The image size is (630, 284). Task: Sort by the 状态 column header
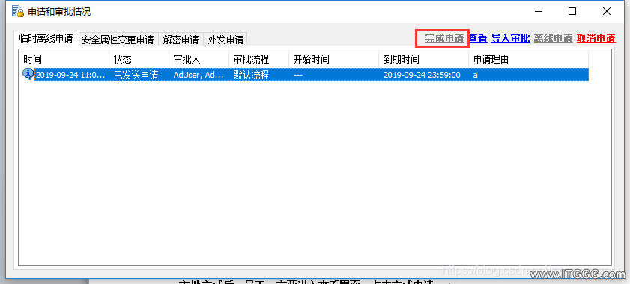click(x=139, y=59)
